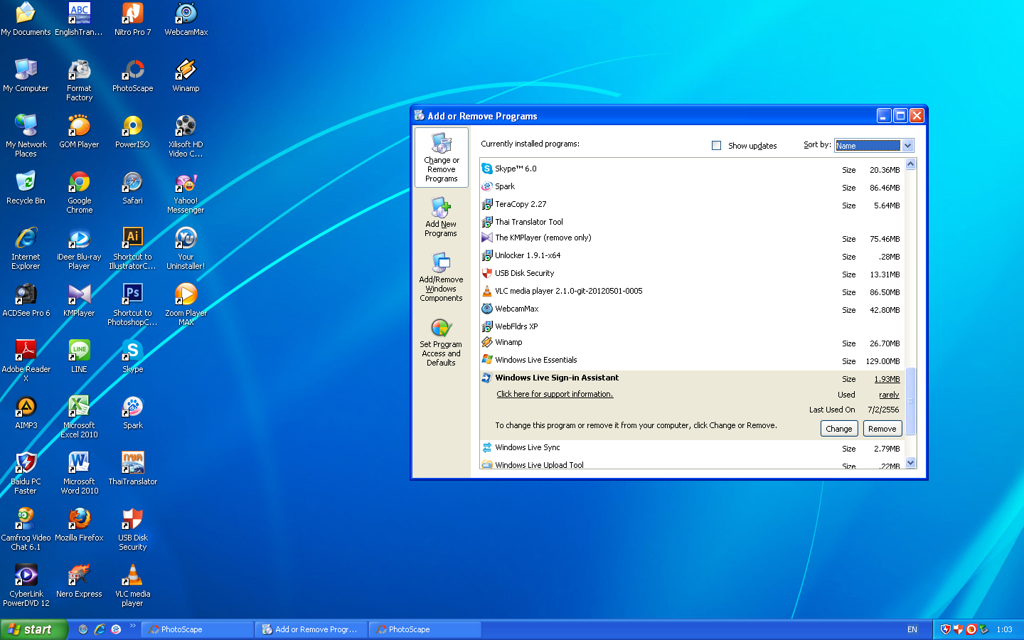Enable the Show updates checkbox

click(x=717, y=146)
